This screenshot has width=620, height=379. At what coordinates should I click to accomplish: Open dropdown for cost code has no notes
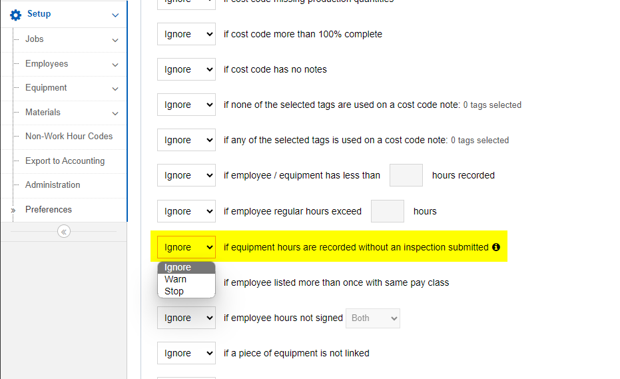tap(186, 69)
